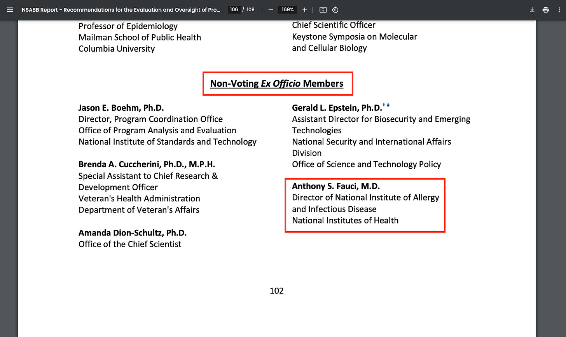Click the zoom out minus button
Viewport: 566px width, 337px height.
(x=271, y=10)
